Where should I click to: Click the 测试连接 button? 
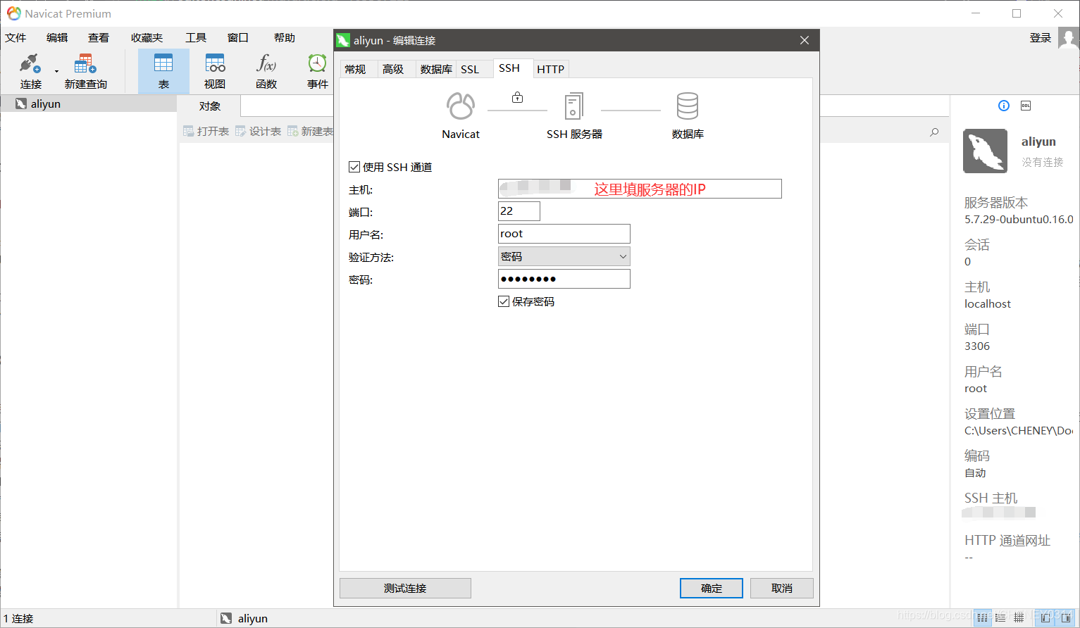pyautogui.click(x=405, y=588)
